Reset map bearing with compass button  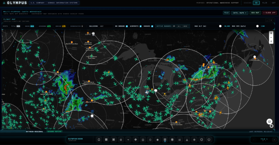click(x=271, y=41)
